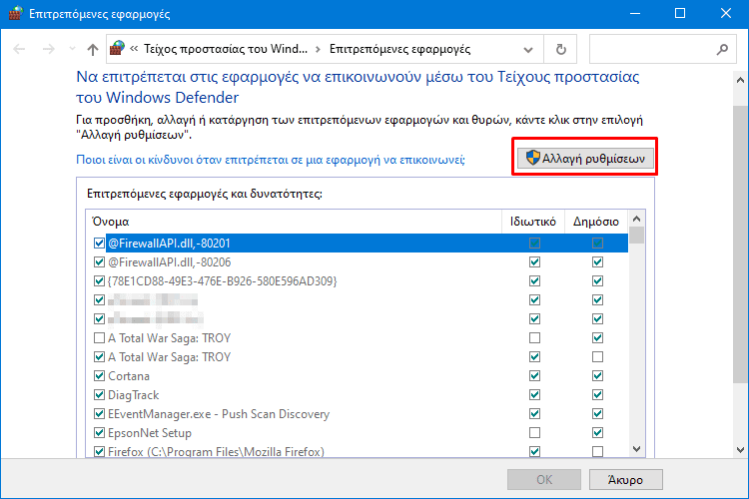The height and width of the screenshot is (499, 749).
Task: Toggle EEventManager.exe public checkbox
Action: point(597,413)
